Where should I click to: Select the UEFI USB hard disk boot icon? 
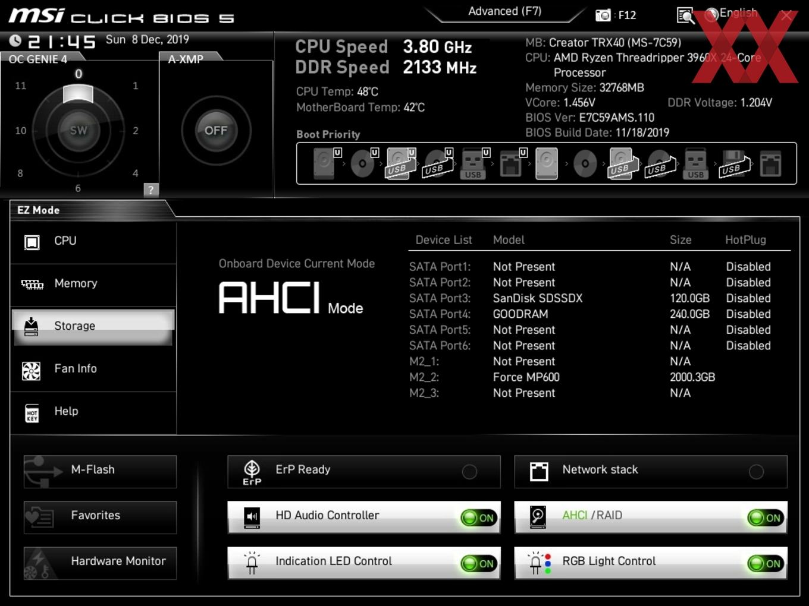(x=400, y=163)
